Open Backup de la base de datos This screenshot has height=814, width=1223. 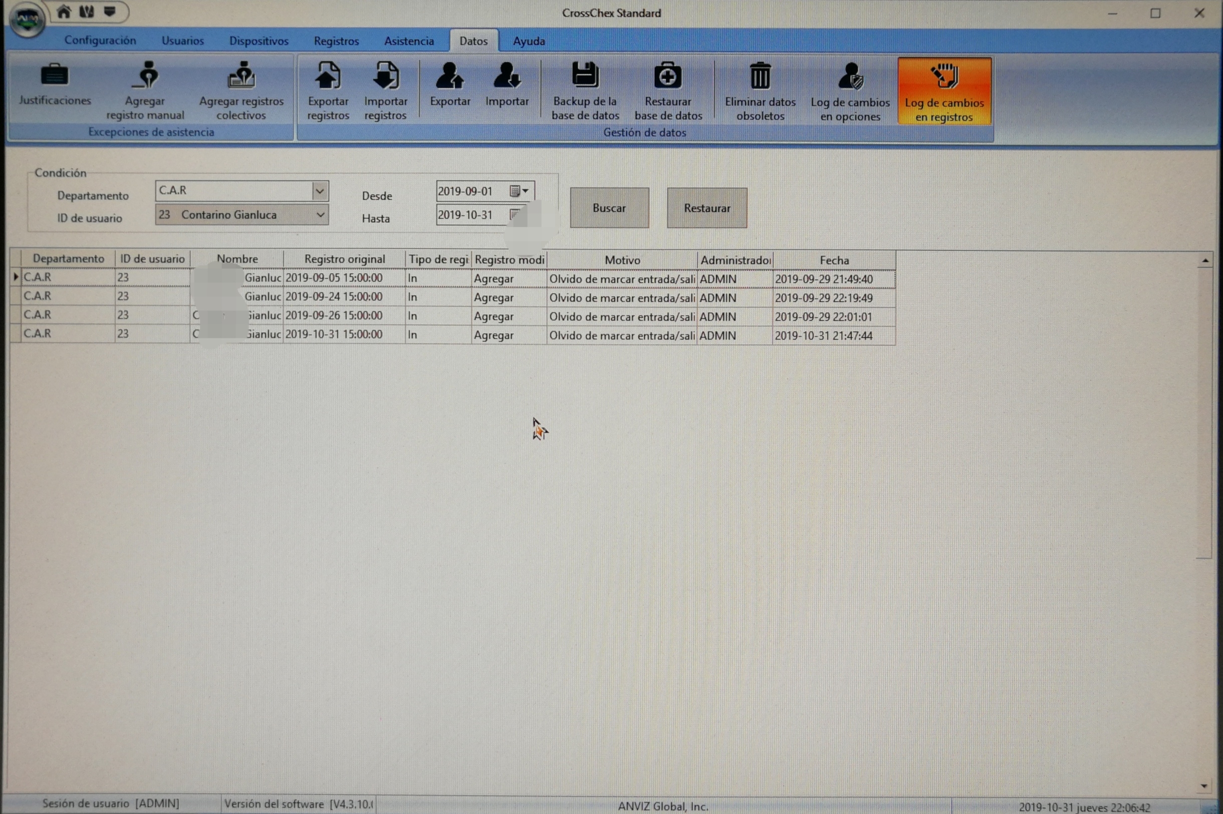click(585, 92)
